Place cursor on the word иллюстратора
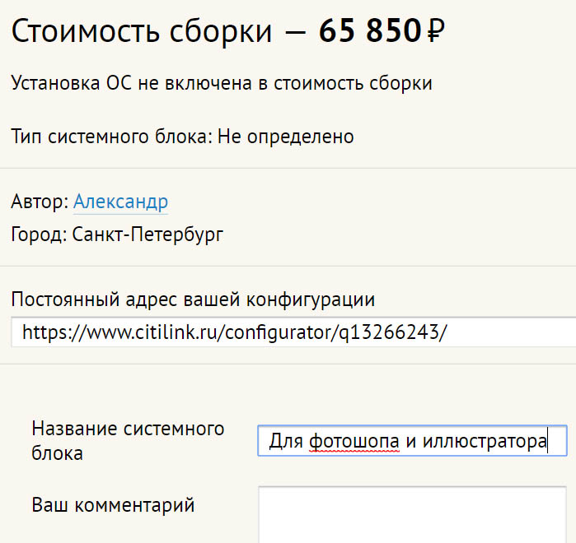This screenshot has height=543, width=576. click(x=485, y=442)
